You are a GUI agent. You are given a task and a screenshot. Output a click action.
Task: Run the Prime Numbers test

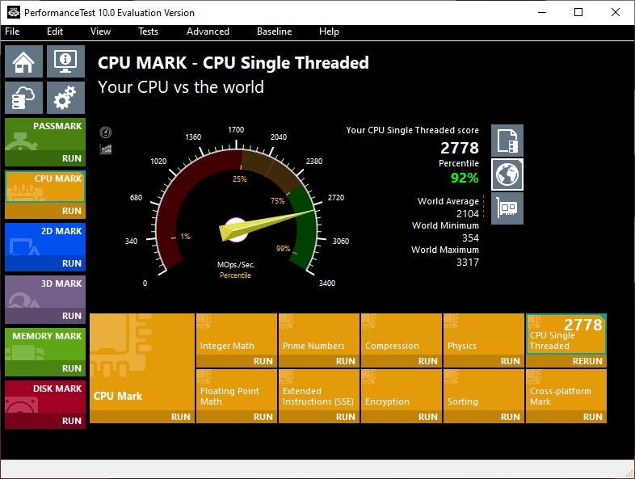click(319, 361)
